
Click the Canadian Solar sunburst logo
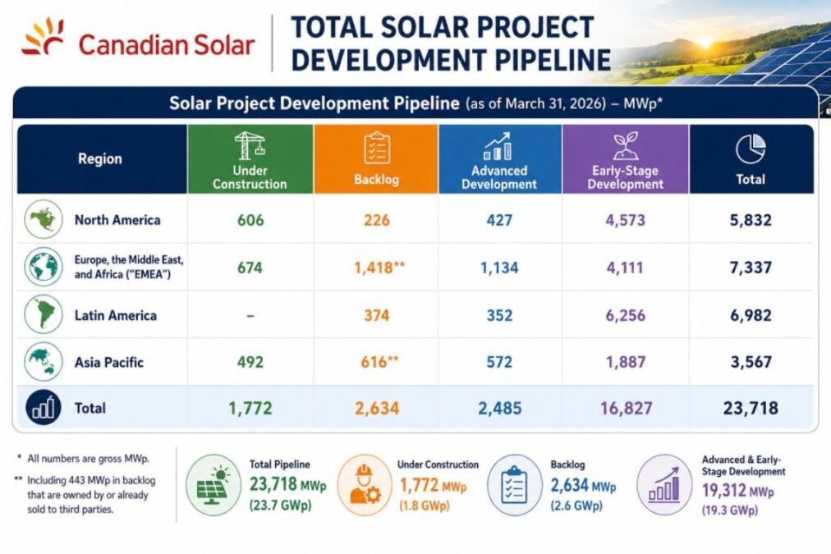click(43, 36)
